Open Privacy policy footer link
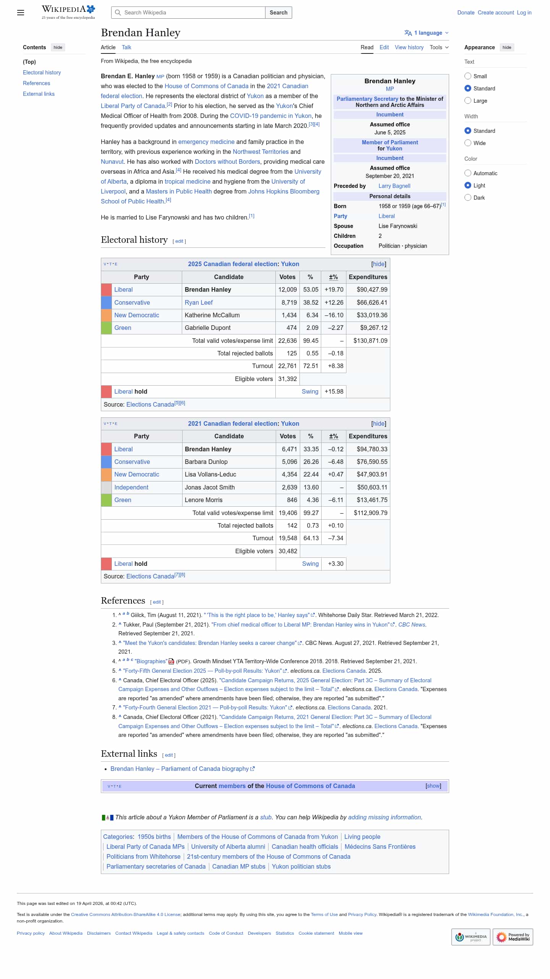Screen dimensions: 550x979 click(31, 933)
